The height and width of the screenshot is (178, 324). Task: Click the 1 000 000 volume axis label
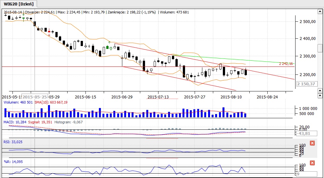tap(308, 109)
